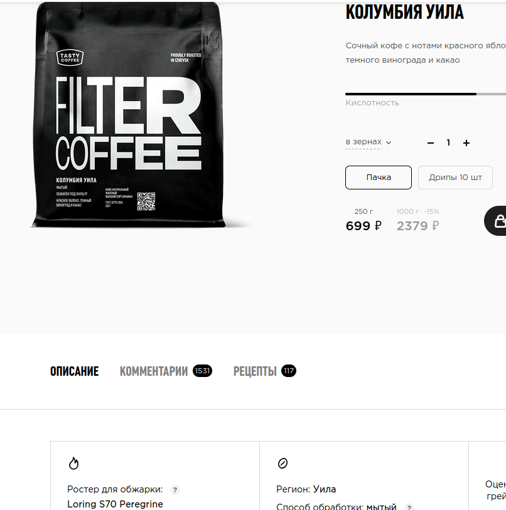This screenshot has height=510, width=506.
Task: Open roaster help question mark icon
Action: (x=175, y=490)
